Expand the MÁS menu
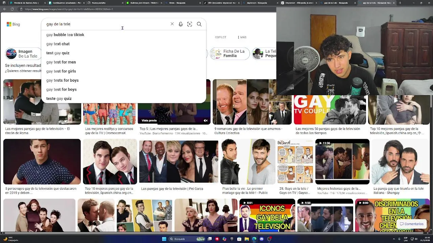Image resolution: width=433 pixels, height=243 pixels. (242, 37)
